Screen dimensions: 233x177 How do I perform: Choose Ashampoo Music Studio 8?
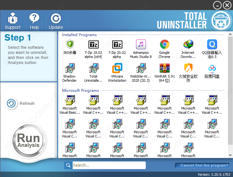(x=141, y=49)
